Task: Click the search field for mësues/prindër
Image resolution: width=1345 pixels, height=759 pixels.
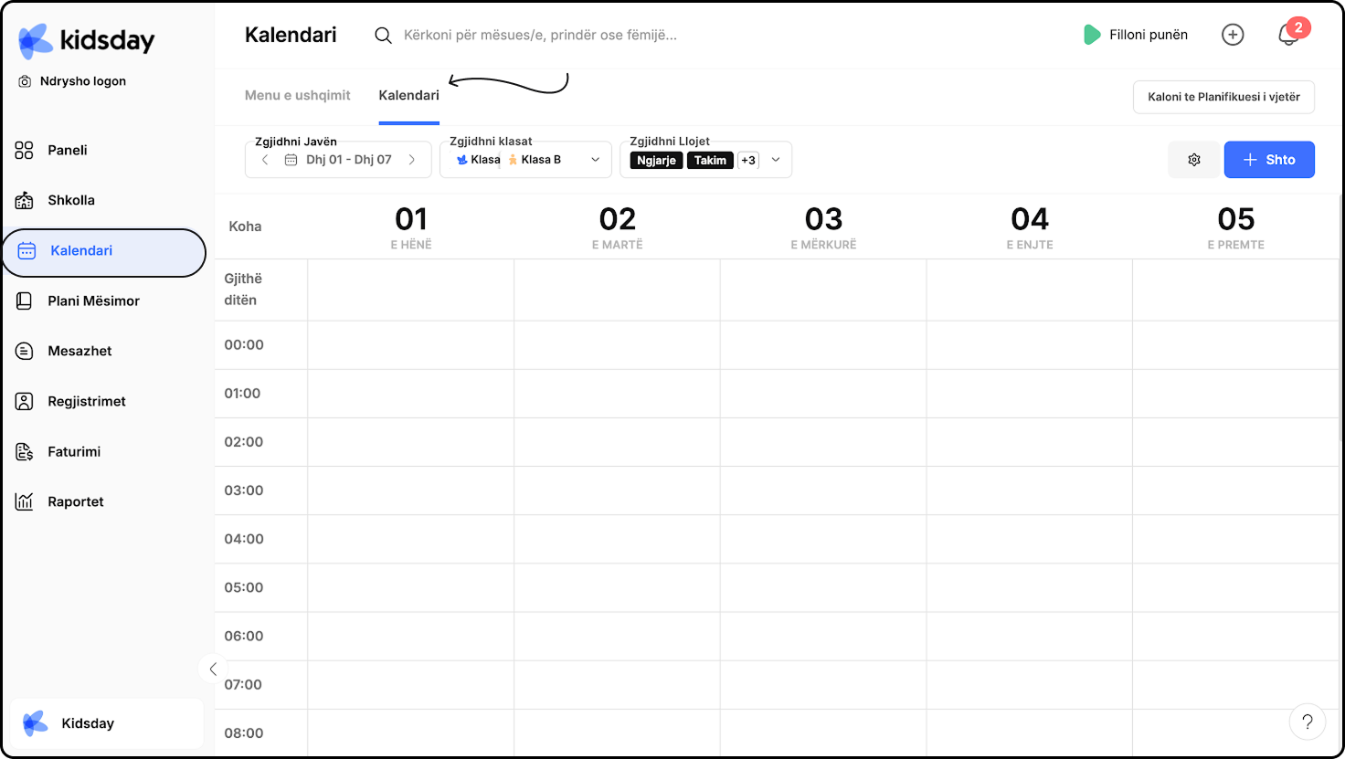Action: 540,36
